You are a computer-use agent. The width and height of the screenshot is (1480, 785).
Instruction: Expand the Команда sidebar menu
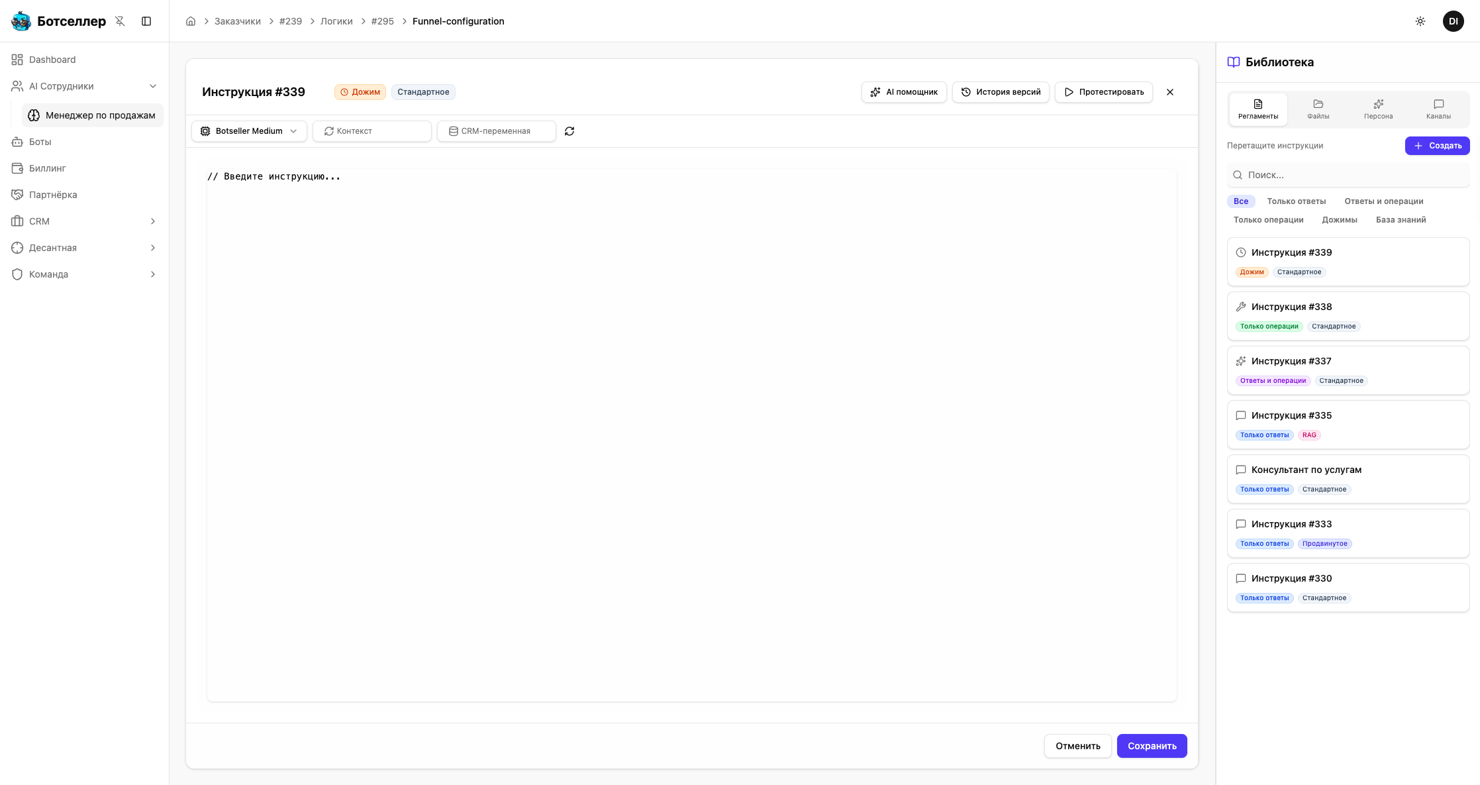click(153, 274)
